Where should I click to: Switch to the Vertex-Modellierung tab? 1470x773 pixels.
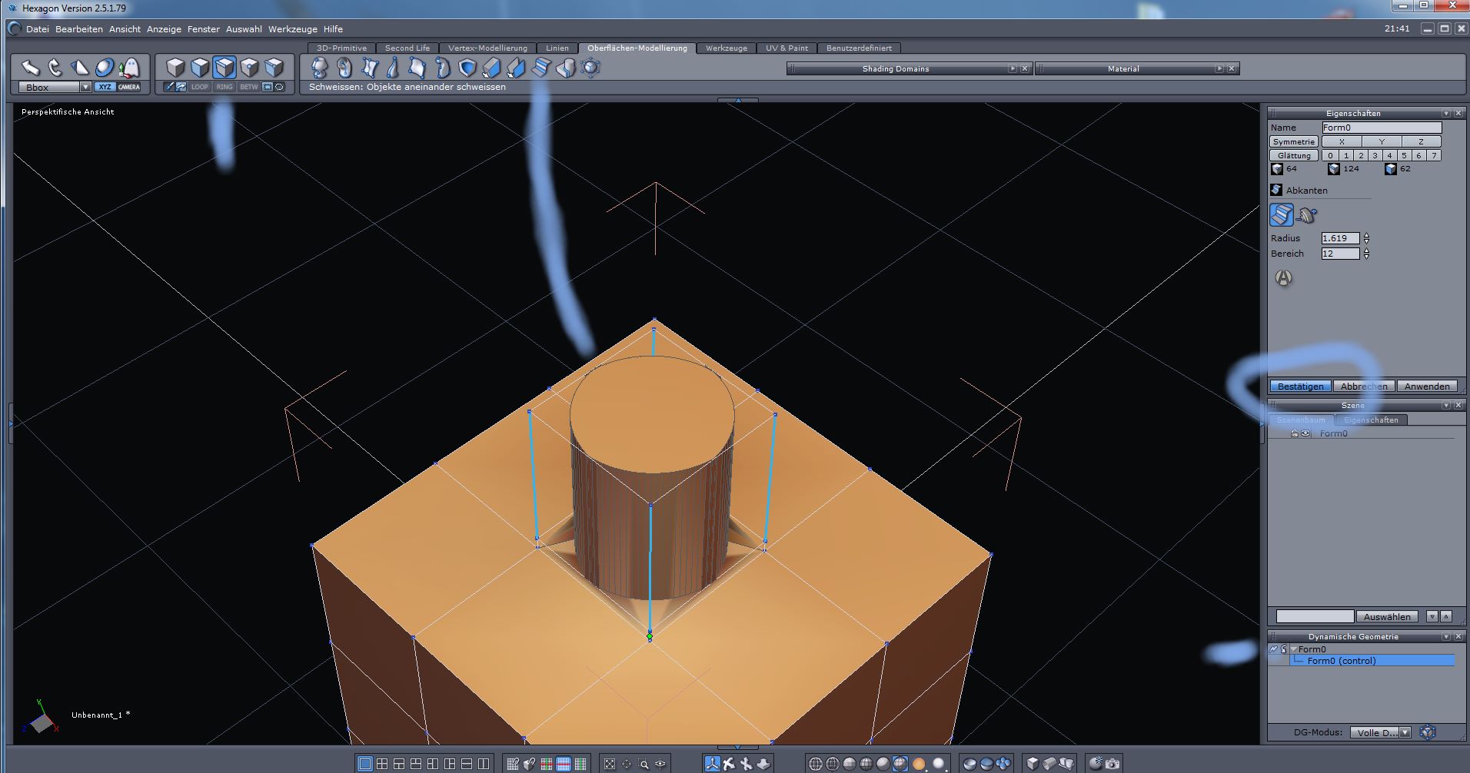[x=487, y=48]
